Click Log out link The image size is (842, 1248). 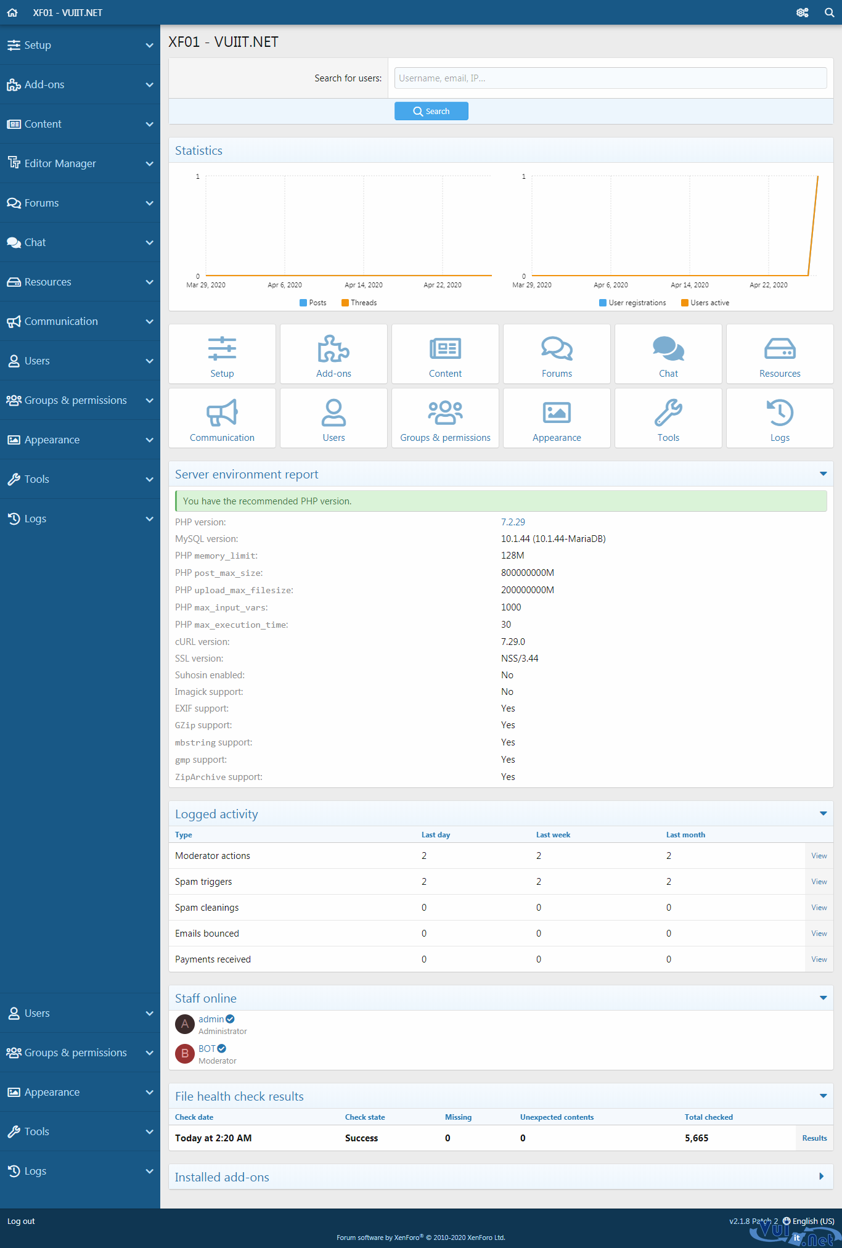tap(21, 1221)
